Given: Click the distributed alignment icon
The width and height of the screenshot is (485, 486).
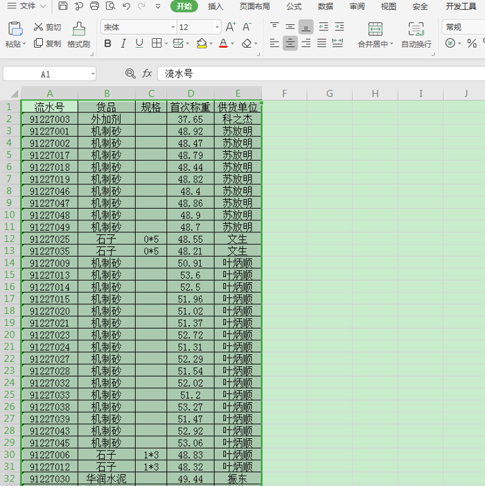Looking at the screenshot, I should (337, 43).
